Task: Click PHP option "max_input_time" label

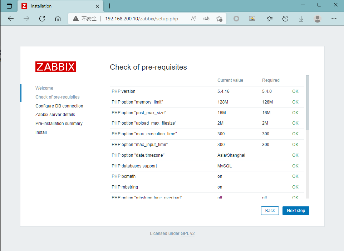Action: [139, 145]
